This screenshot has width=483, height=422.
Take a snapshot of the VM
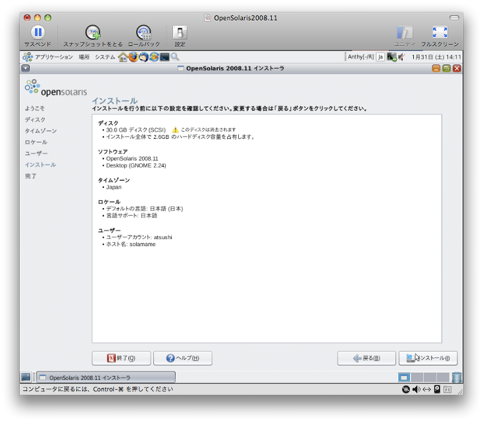pyautogui.click(x=93, y=32)
